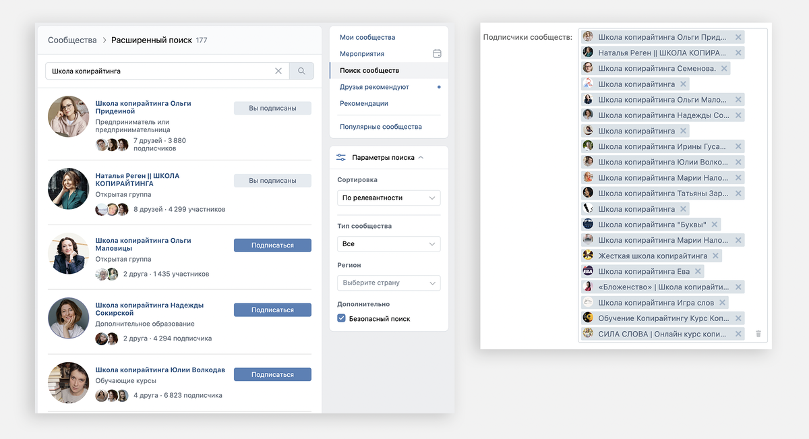Open avatar of Школа копирайтинга Ольги Маловицы
Image resolution: width=809 pixels, height=439 pixels.
pos(69,254)
